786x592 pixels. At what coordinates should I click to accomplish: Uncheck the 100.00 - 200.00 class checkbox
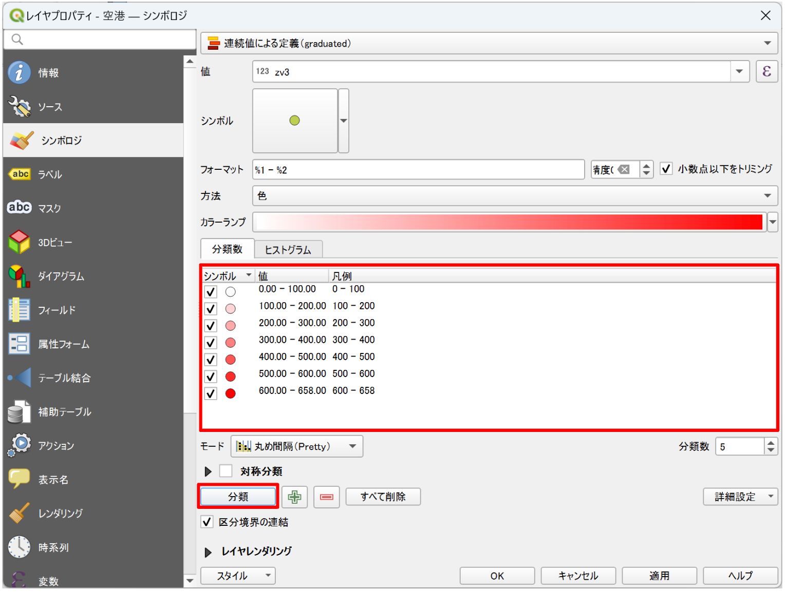point(211,309)
